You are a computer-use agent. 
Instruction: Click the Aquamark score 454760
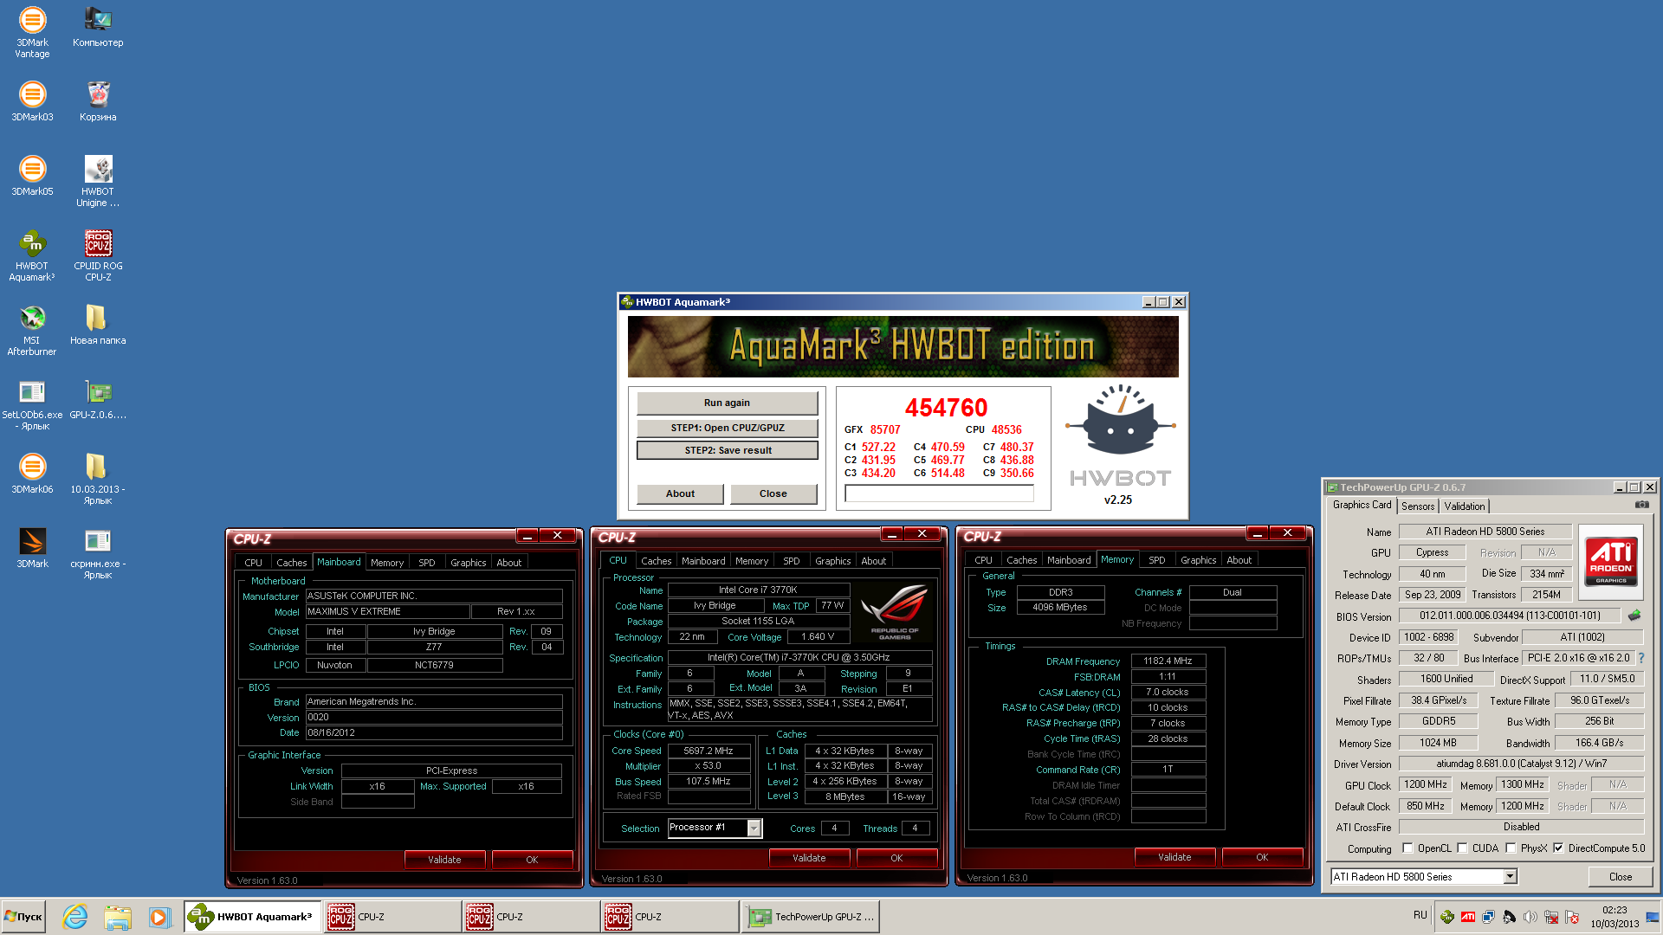946,408
